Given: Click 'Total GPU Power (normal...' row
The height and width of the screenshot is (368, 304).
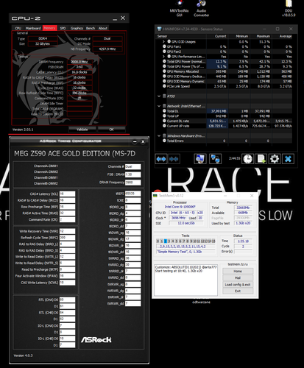Looking at the screenshot, I should pos(227,61).
